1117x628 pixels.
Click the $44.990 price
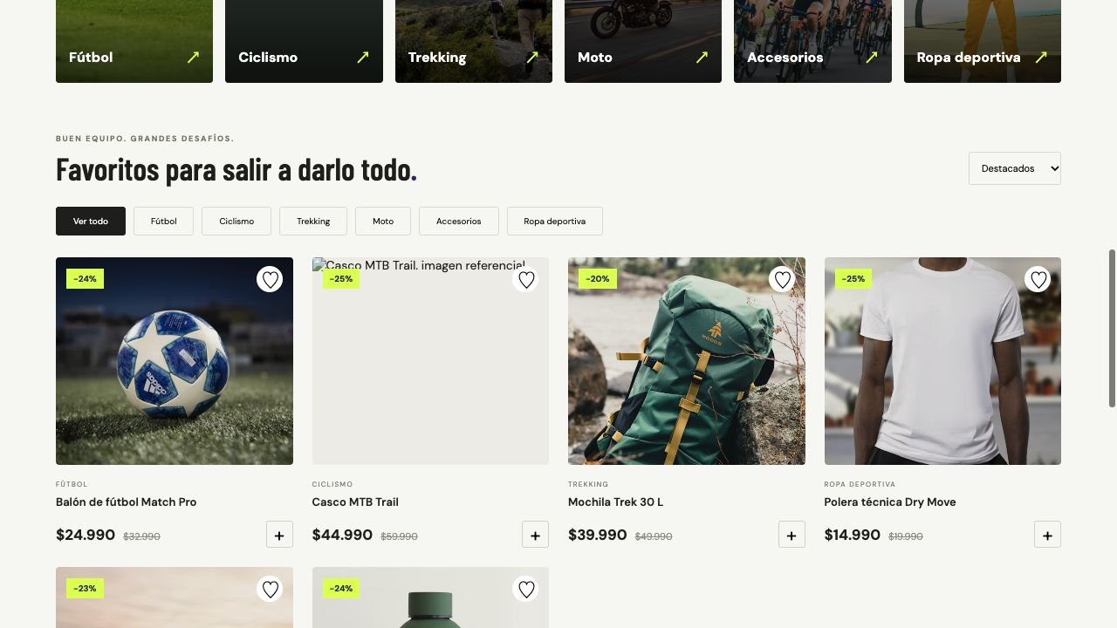342,535
